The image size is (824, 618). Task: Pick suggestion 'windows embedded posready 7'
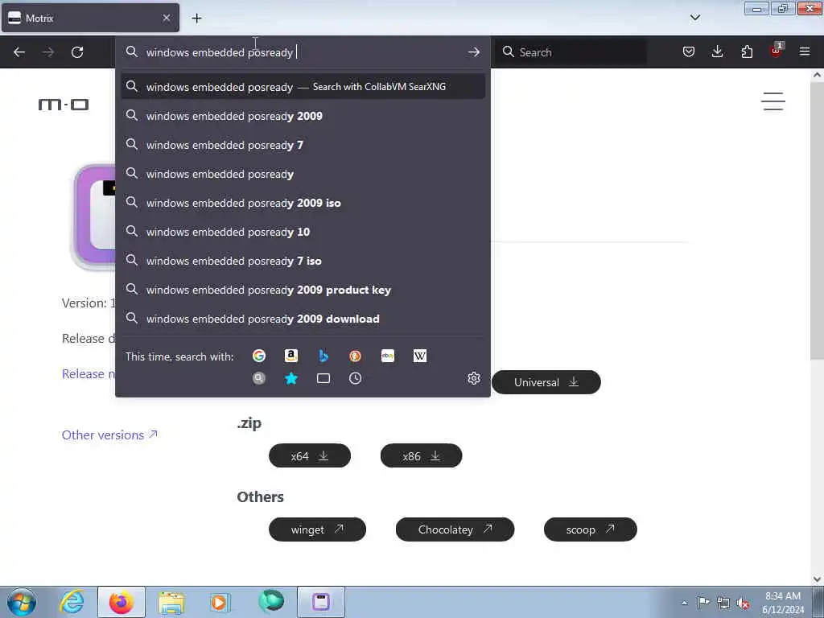[x=303, y=145]
